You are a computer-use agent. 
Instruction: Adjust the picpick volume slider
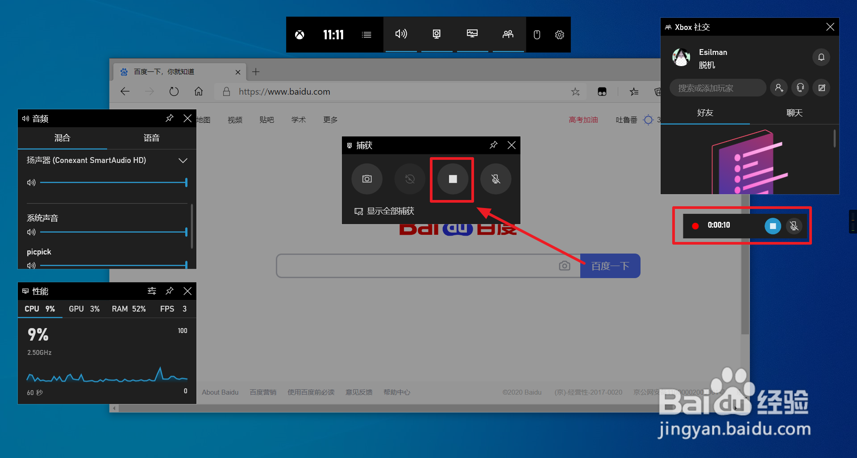(x=114, y=266)
